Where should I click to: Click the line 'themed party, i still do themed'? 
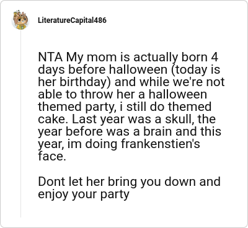point(125,107)
